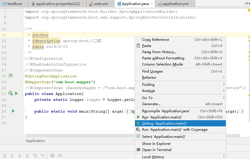
Task: Click the Application breadcrumb below the editor
Action: [x=35, y=141]
